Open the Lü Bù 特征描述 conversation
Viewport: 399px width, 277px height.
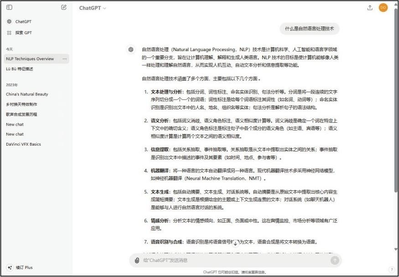coord(20,69)
